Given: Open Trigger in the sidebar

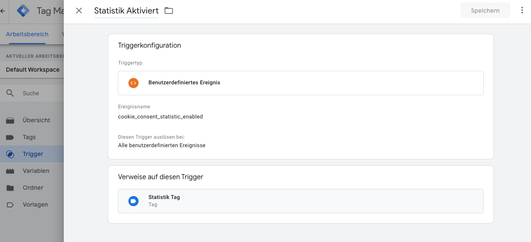Looking at the screenshot, I should pyautogui.click(x=32, y=154).
